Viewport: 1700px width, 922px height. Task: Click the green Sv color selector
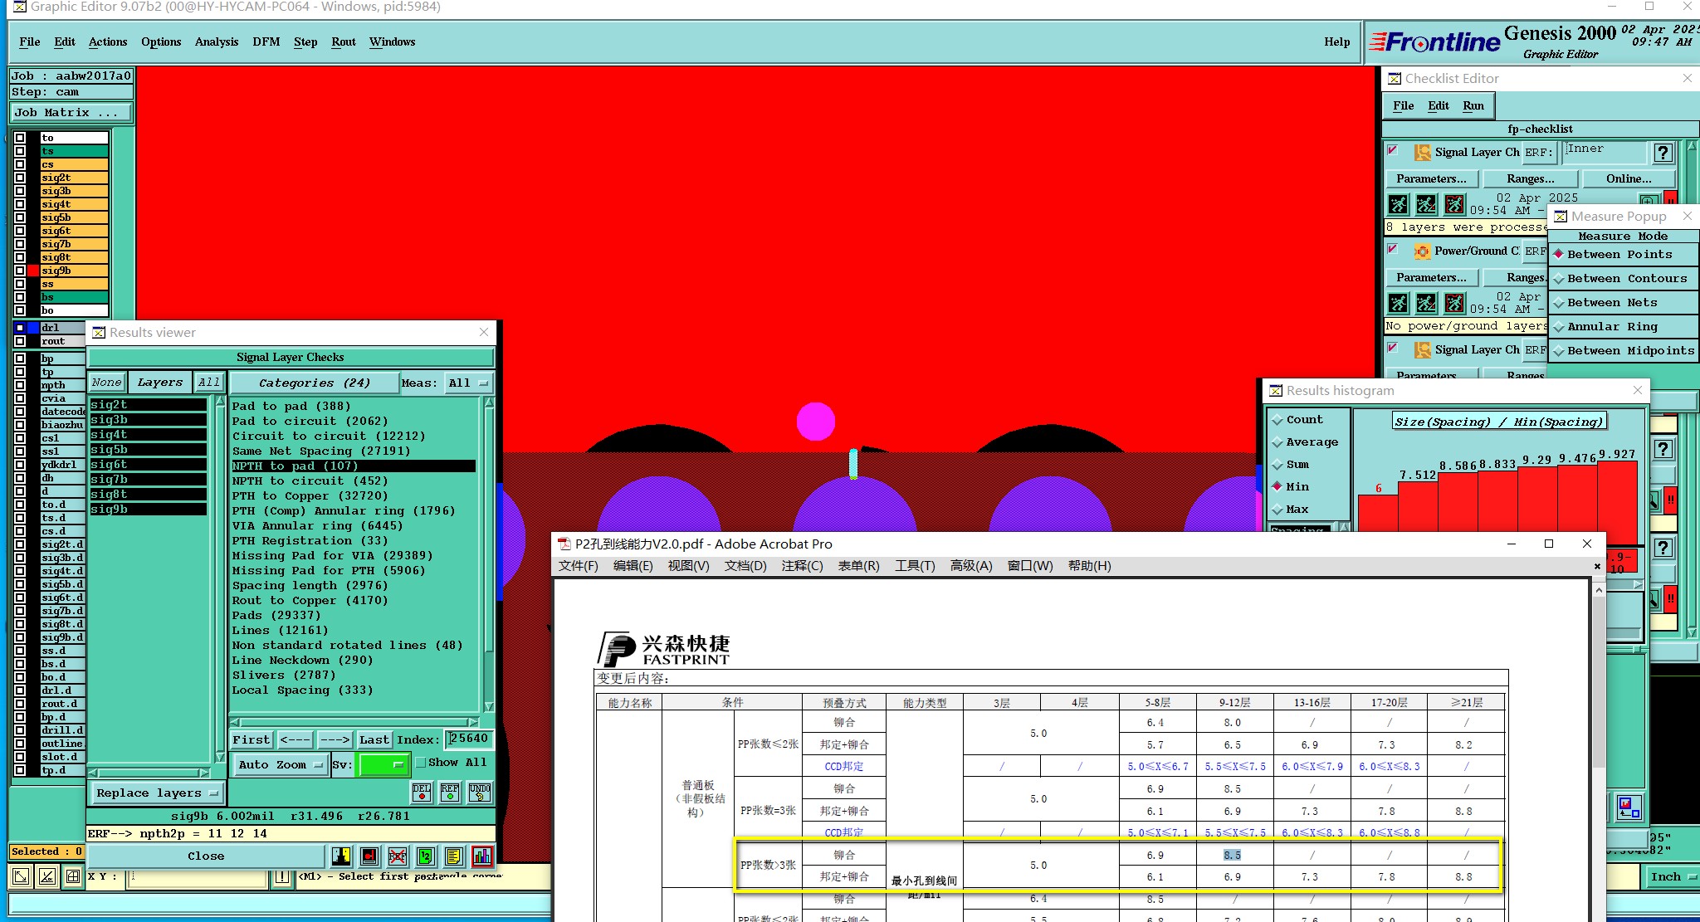pyautogui.click(x=382, y=765)
